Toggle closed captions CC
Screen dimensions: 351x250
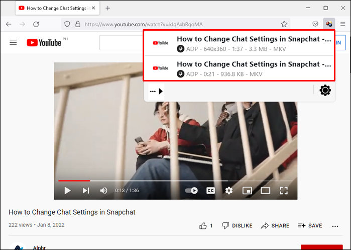[x=210, y=191]
